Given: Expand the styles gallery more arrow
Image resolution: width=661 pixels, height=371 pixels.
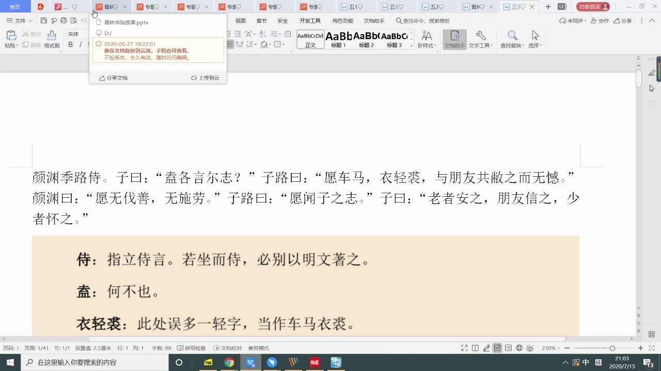Looking at the screenshot, I should (412, 46).
